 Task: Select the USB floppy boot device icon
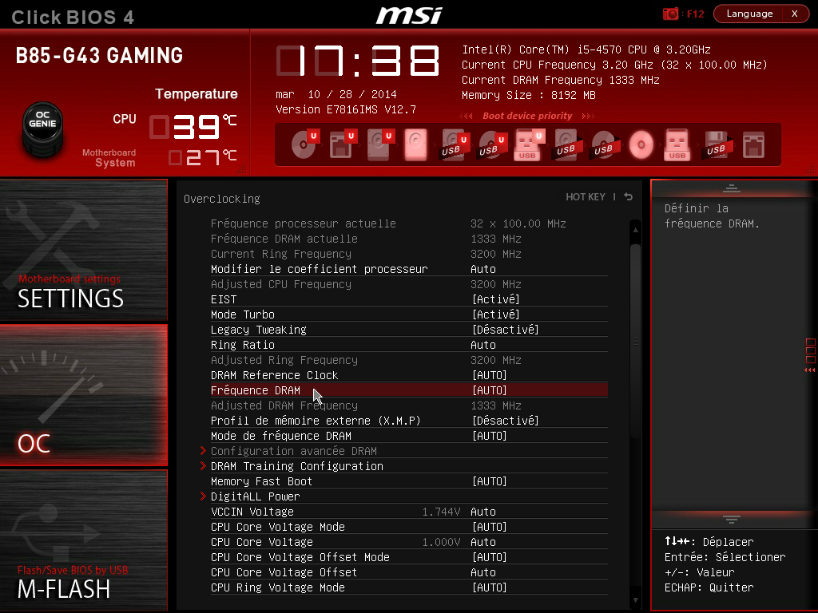point(716,144)
